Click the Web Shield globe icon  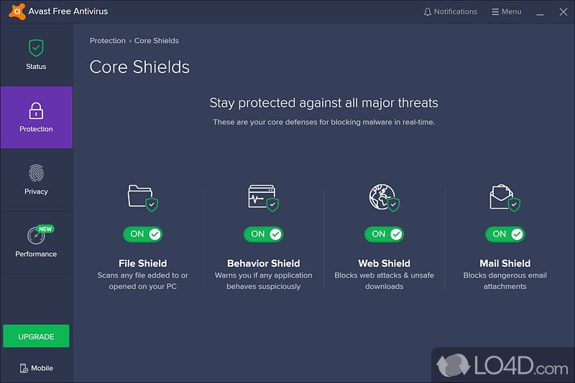point(382,196)
